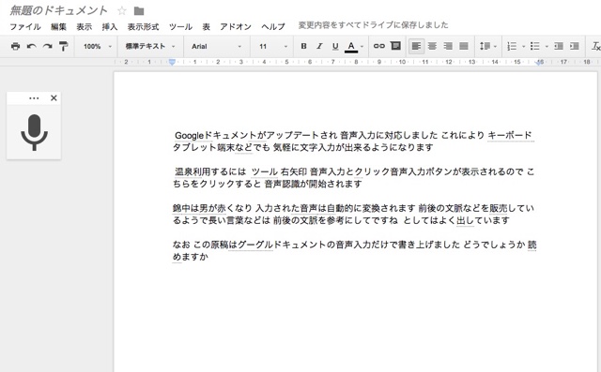
Task: Open the 100% zoom dropdown
Action: point(98,46)
